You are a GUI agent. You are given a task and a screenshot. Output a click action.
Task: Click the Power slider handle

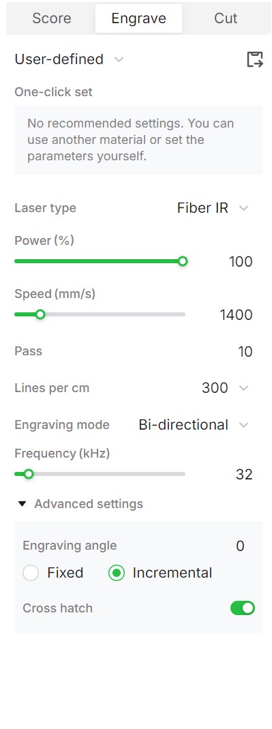[x=183, y=261]
